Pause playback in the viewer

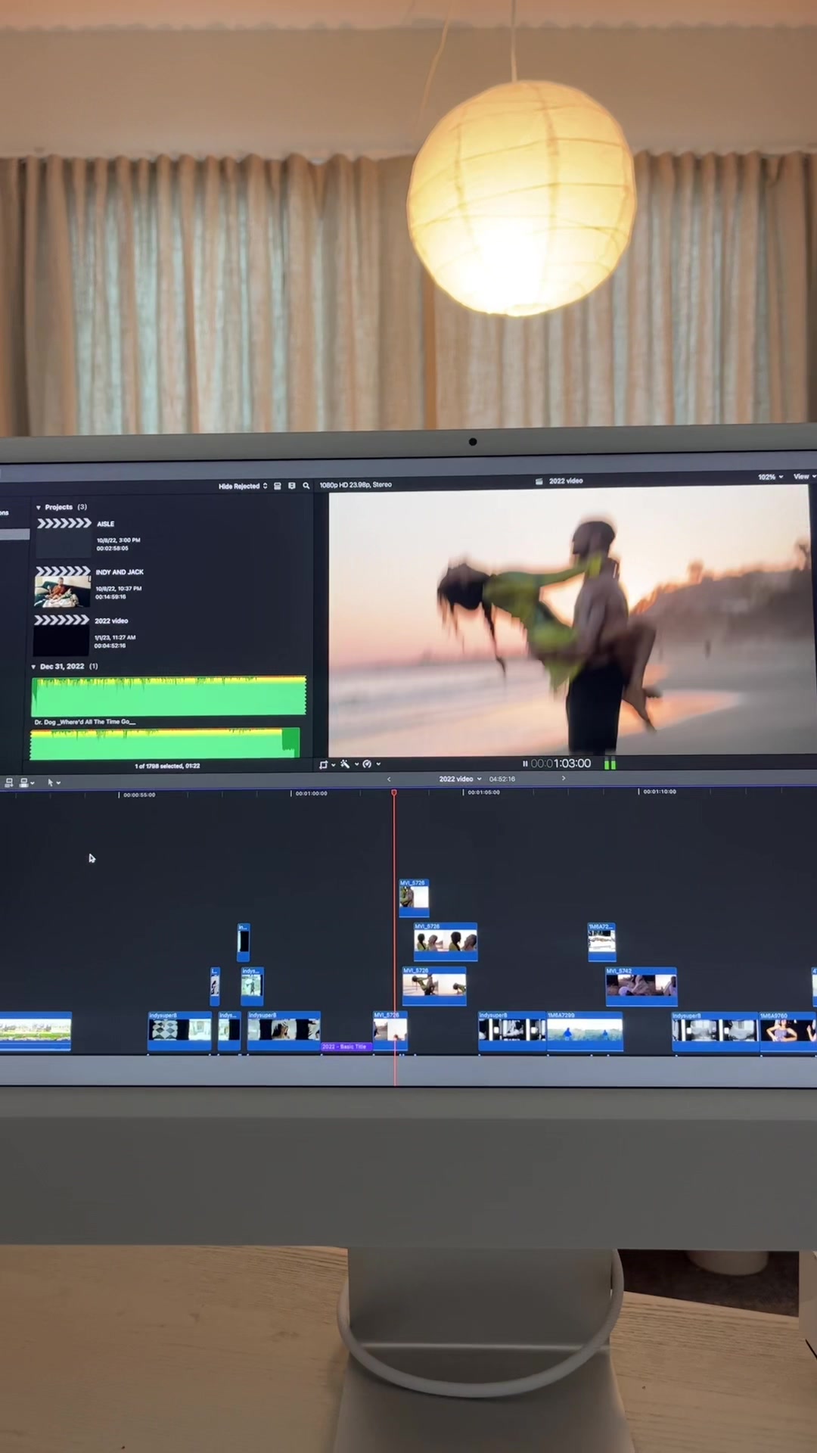[x=525, y=764]
